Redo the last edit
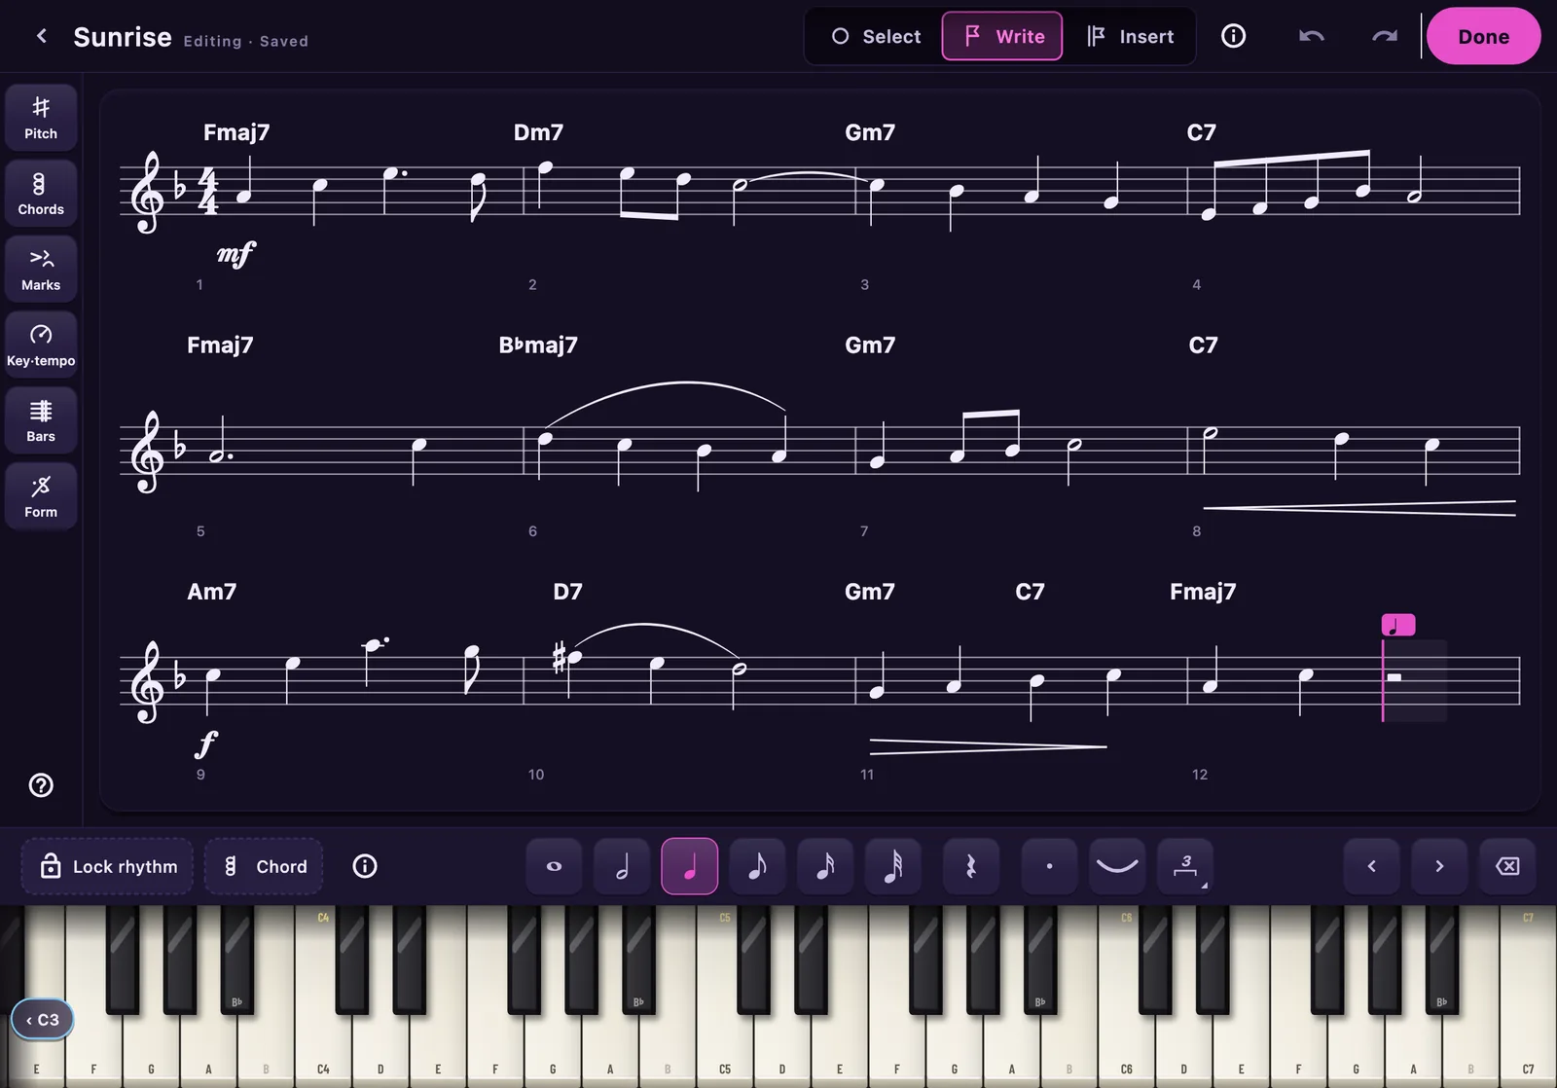Screen dimensions: 1557x1088 [x=1385, y=36]
